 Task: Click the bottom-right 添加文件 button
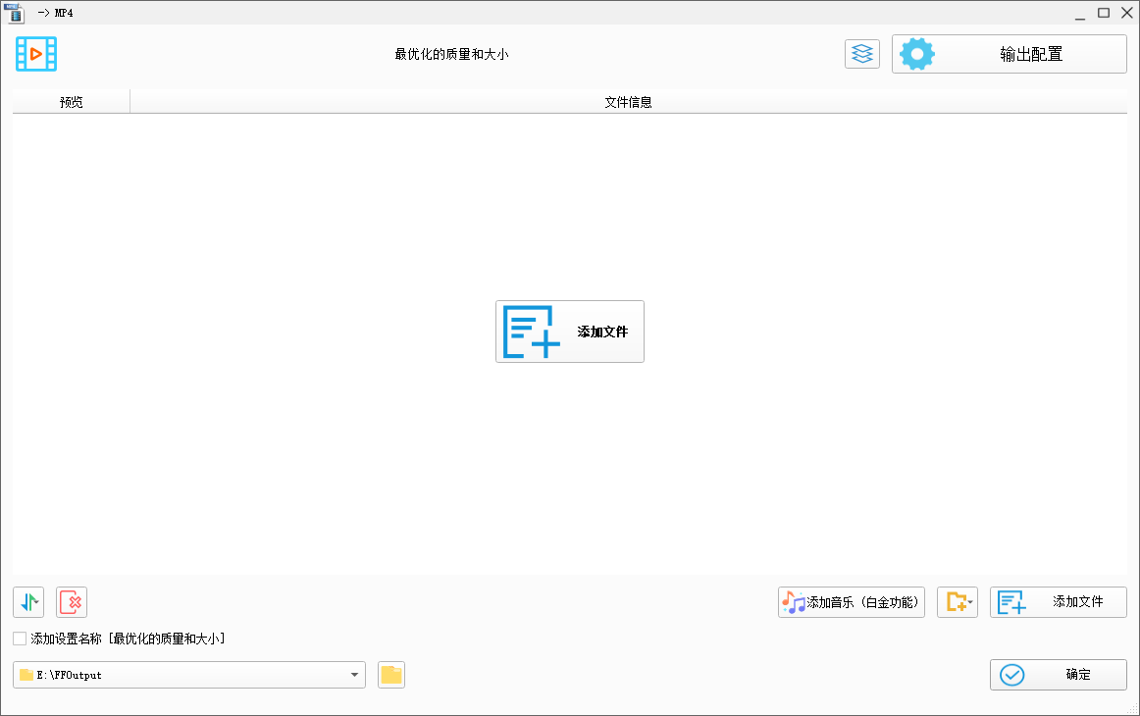pyautogui.click(x=1058, y=602)
